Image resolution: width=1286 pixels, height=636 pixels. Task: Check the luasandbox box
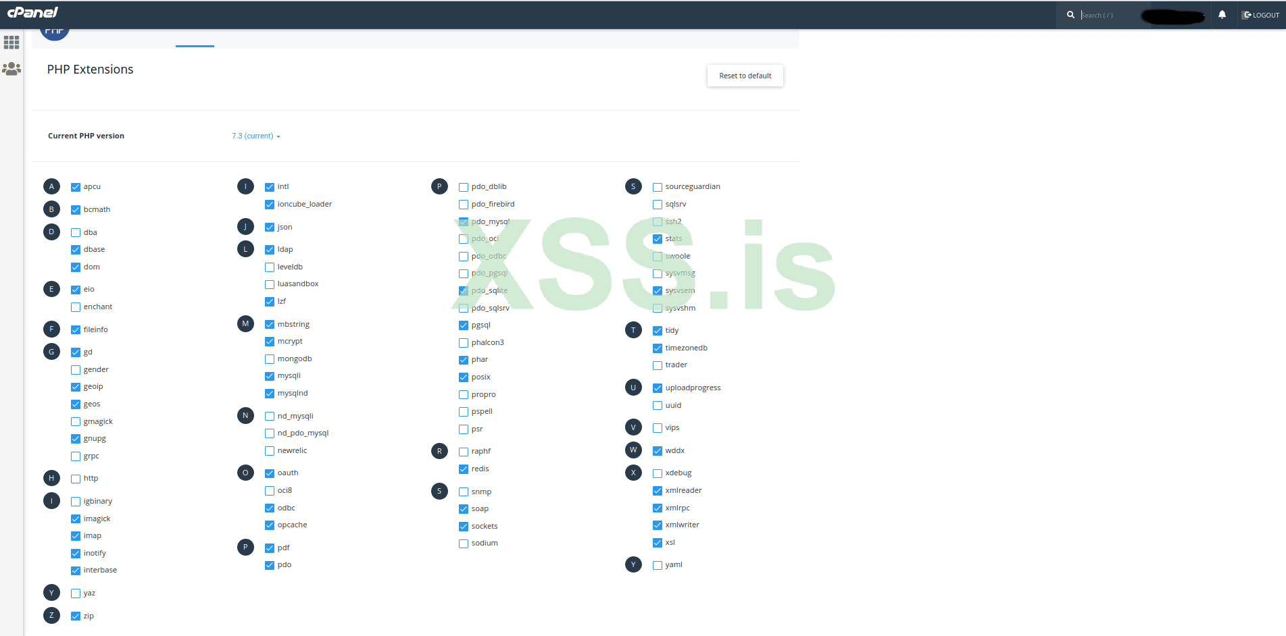pos(270,284)
